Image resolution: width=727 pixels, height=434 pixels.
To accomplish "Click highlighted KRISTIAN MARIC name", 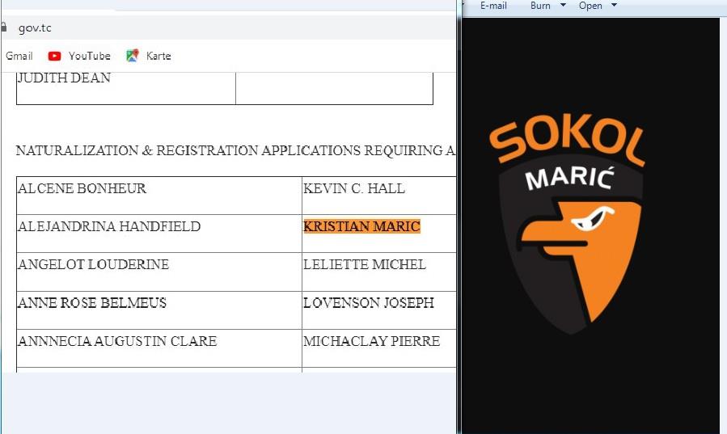I will pyautogui.click(x=361, y=226).
